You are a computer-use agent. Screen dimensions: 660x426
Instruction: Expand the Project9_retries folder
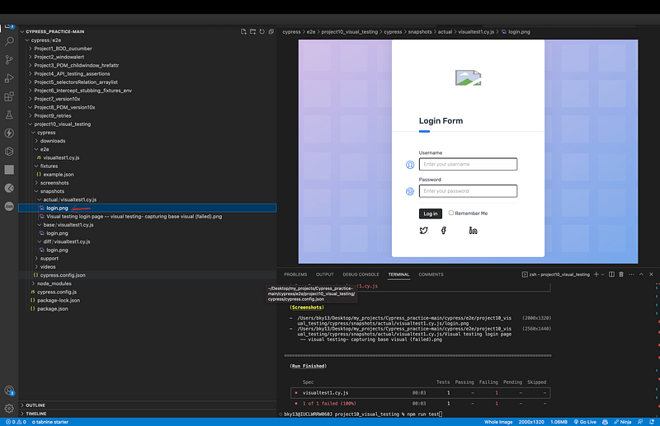tap(52, 115)
